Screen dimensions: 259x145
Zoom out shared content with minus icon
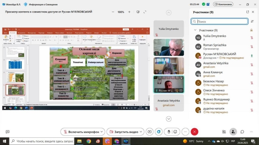coord(113,12)
